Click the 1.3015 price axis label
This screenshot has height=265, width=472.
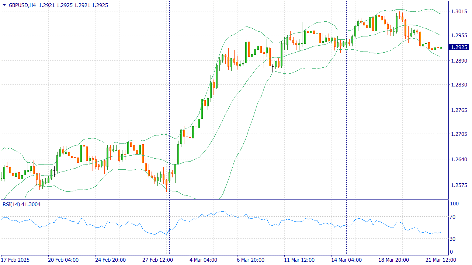coord(458,12)
